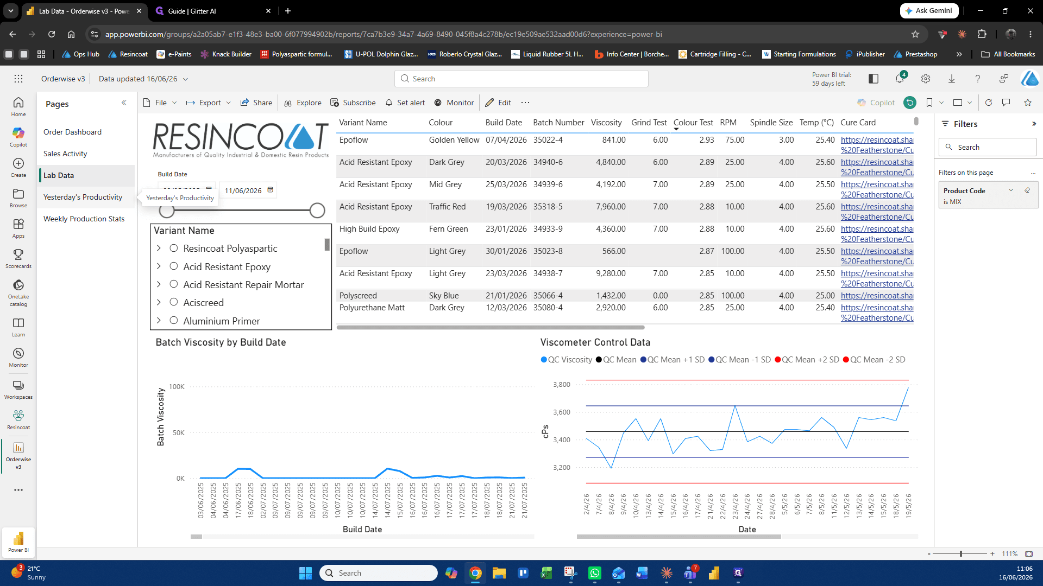Open the help question mark icon

point(978,79)
